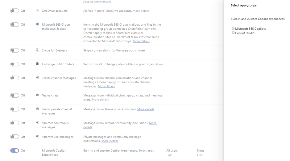Click the Teams channel messages icon

pyautogui.click(x=38, y=78)
